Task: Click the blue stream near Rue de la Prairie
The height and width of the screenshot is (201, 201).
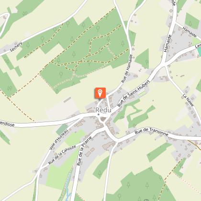Action: 68,189
